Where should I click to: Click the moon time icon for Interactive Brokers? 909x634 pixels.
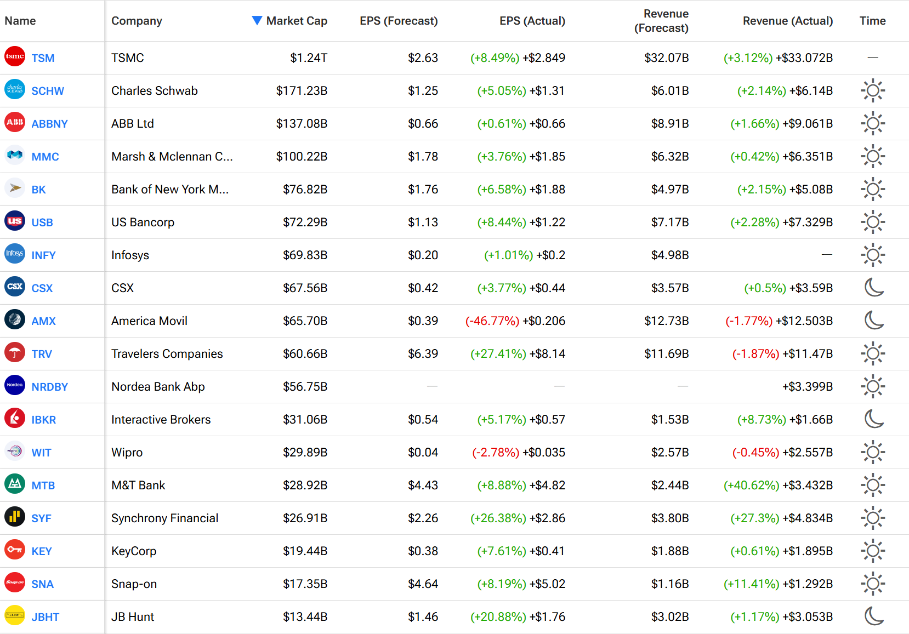tap(873, 419)
